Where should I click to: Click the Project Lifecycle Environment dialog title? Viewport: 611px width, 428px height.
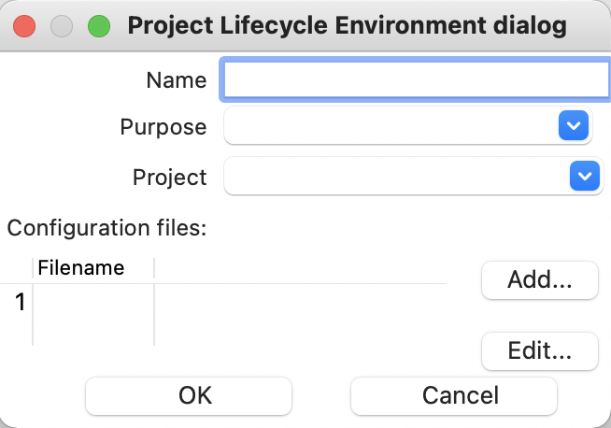pyautogui.click(x=347, y=26)
